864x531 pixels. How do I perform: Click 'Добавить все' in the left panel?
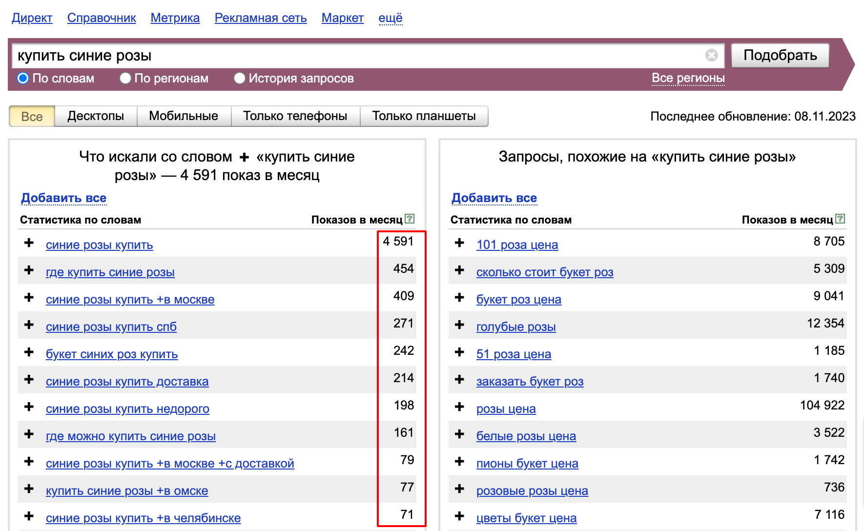tap(63, 198)
